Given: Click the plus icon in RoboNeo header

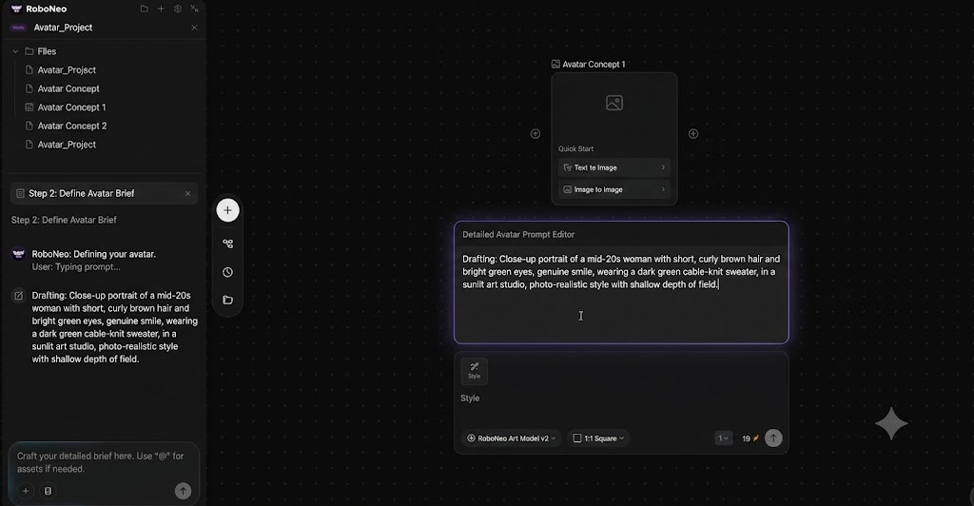Looking at the screenshot, I should (x=161, y=9).
